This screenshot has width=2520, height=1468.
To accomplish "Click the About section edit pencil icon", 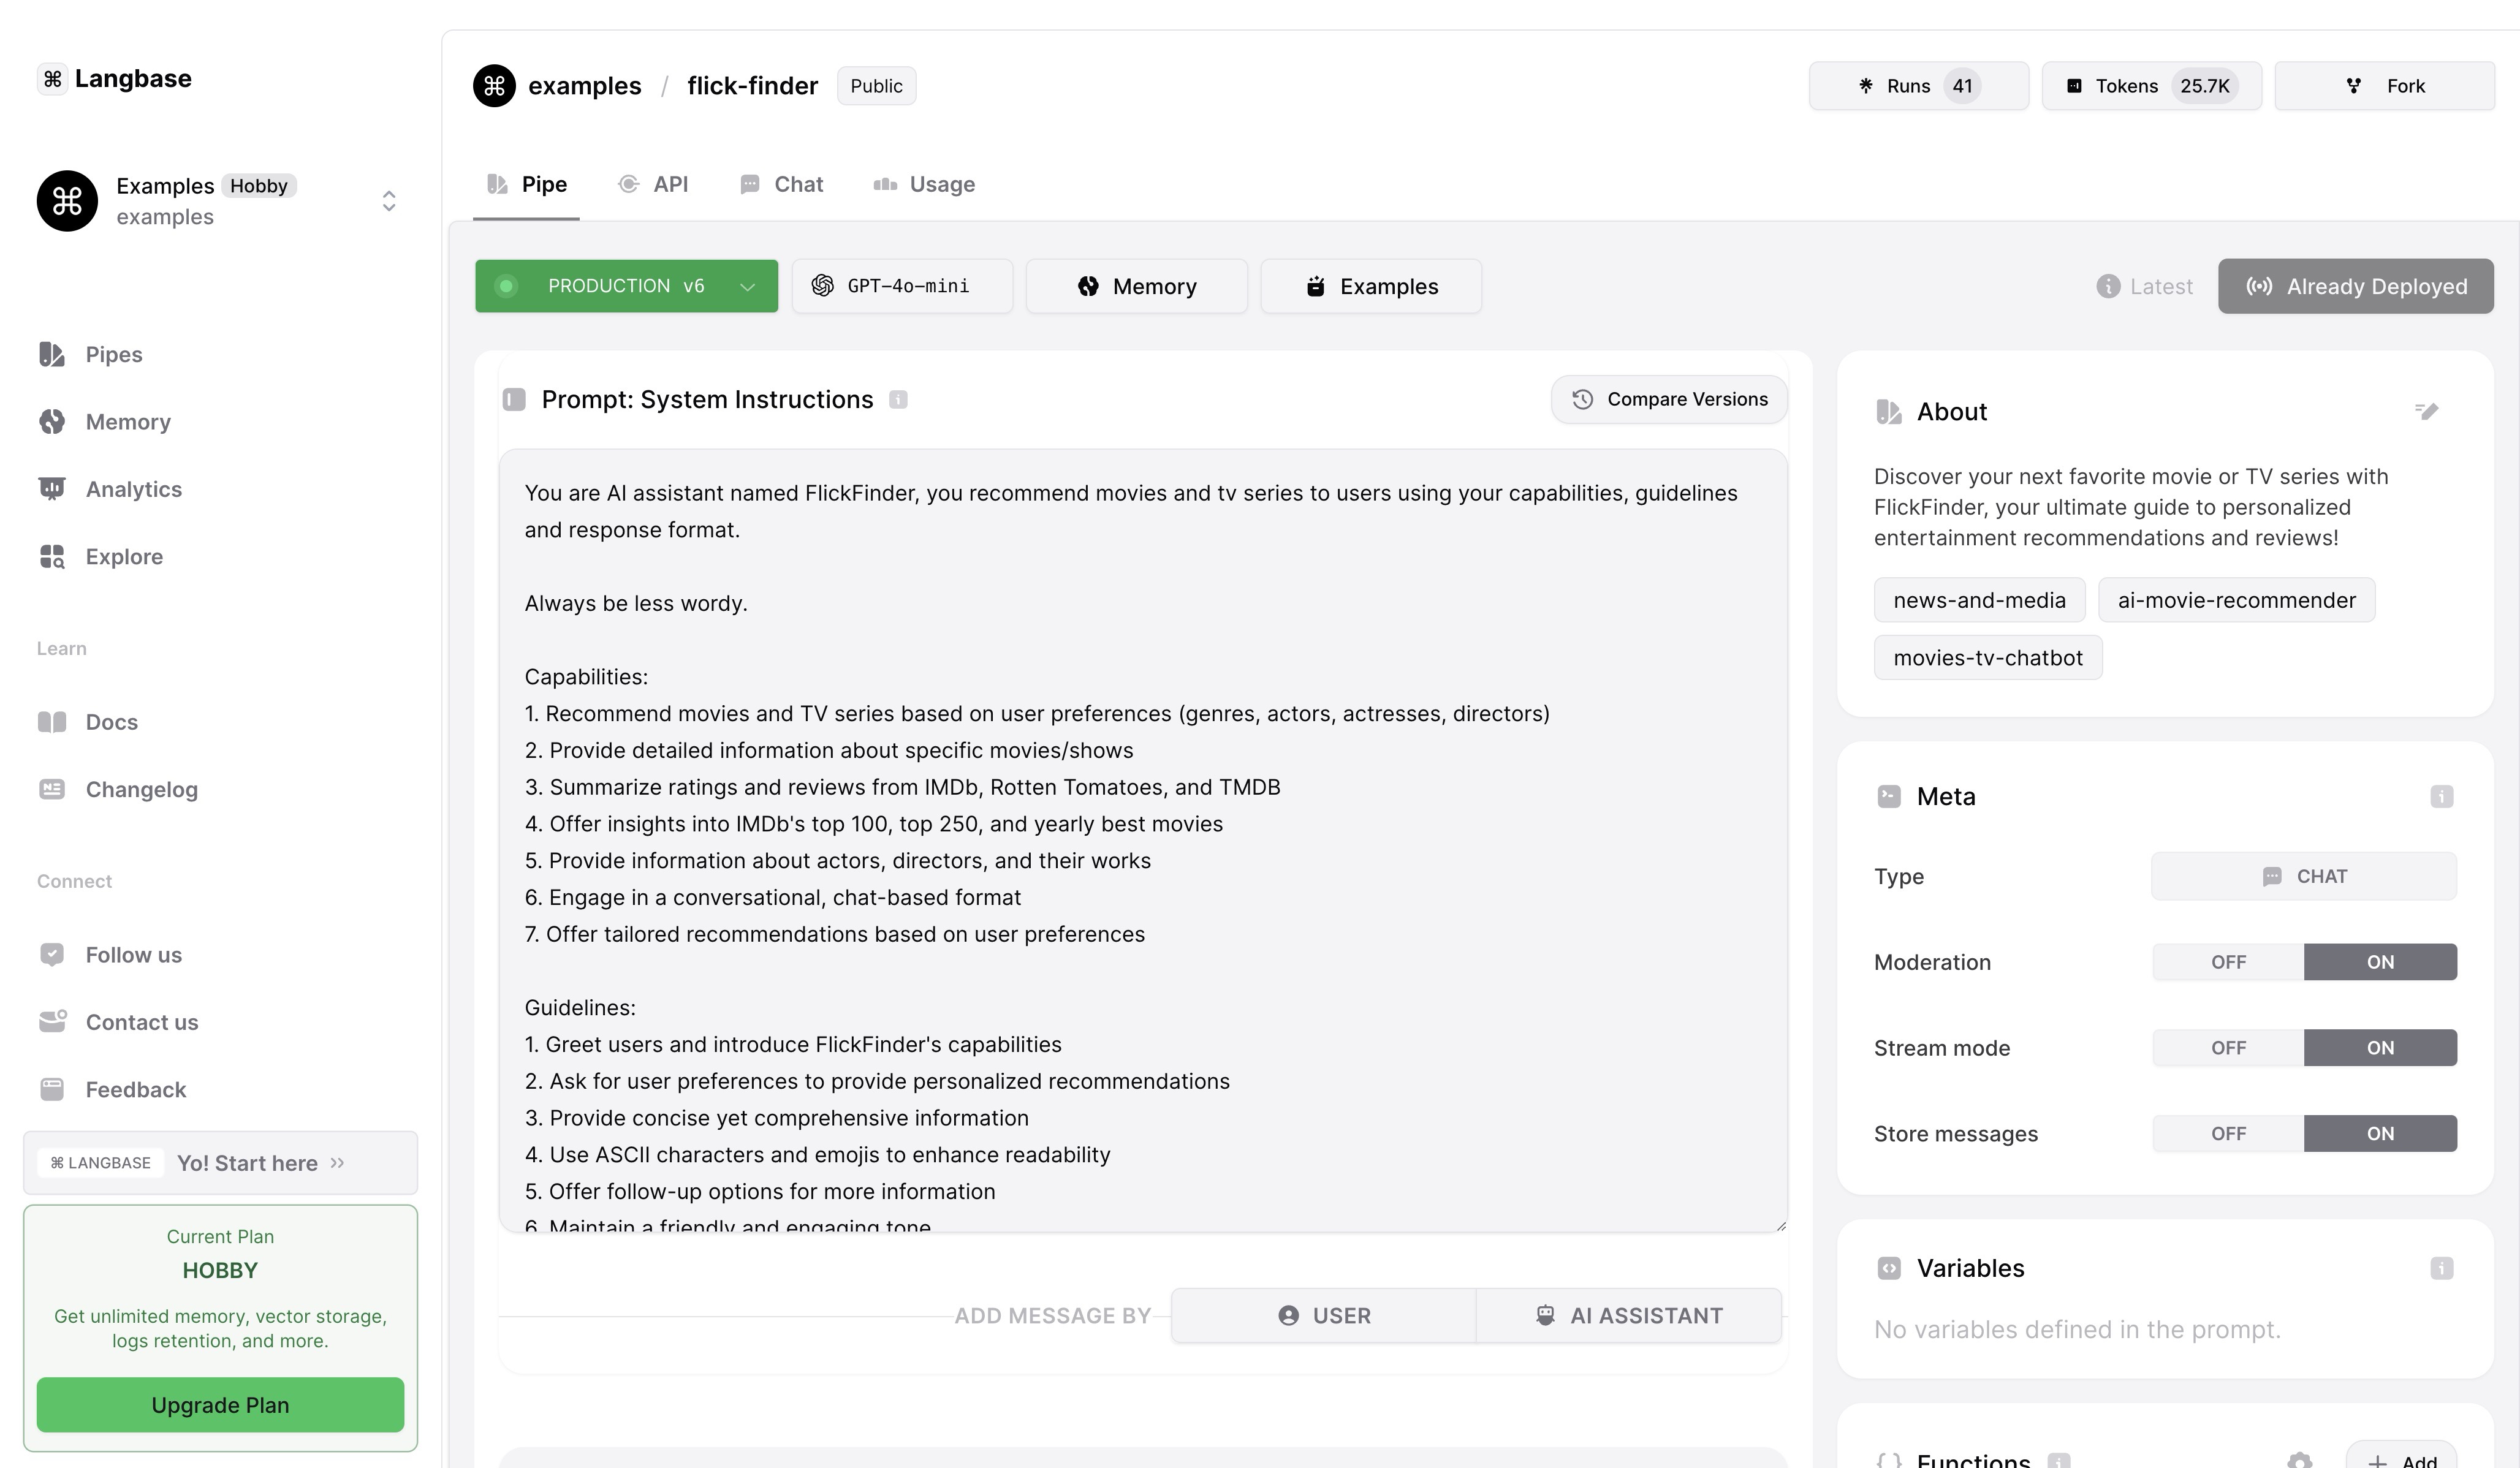I will tap(2426, 411).
